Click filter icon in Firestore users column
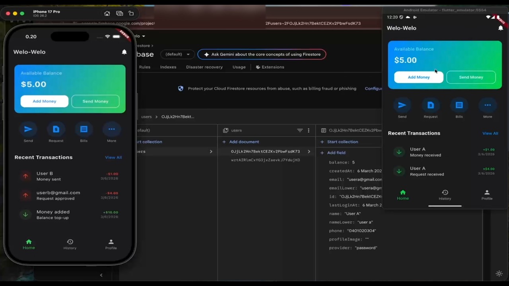The height and width of the screenshot is (286, 509). 300,130
